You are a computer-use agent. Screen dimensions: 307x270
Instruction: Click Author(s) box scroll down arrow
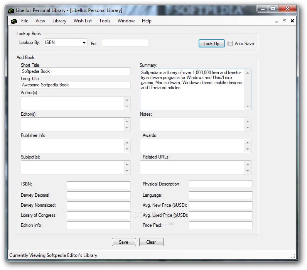[127, 106]
